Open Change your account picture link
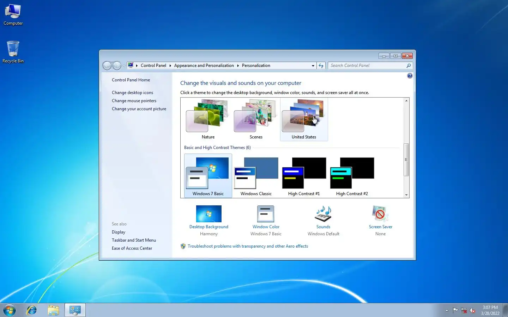Image resolution: width=508 pixels, height=317 pixels. [139, 109]
